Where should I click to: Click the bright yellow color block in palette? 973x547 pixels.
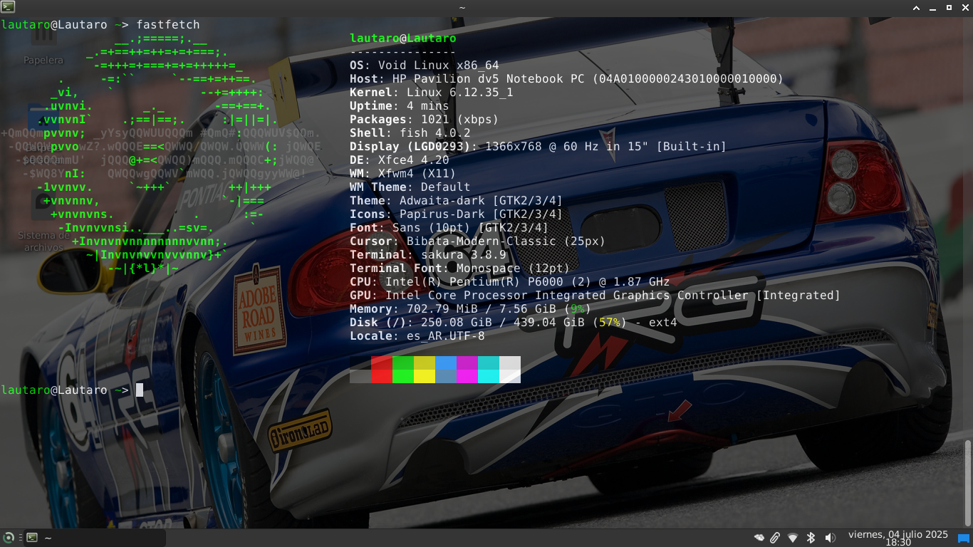click(425, 376)
